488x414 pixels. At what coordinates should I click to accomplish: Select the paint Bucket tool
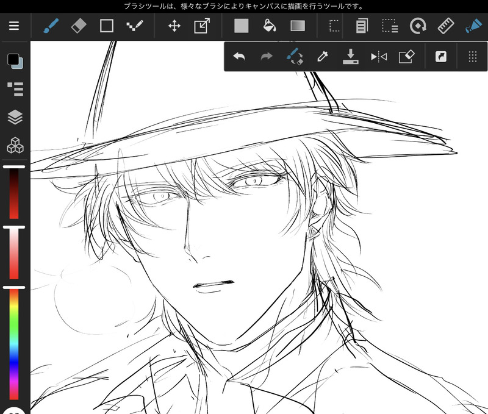pos(269,26)
